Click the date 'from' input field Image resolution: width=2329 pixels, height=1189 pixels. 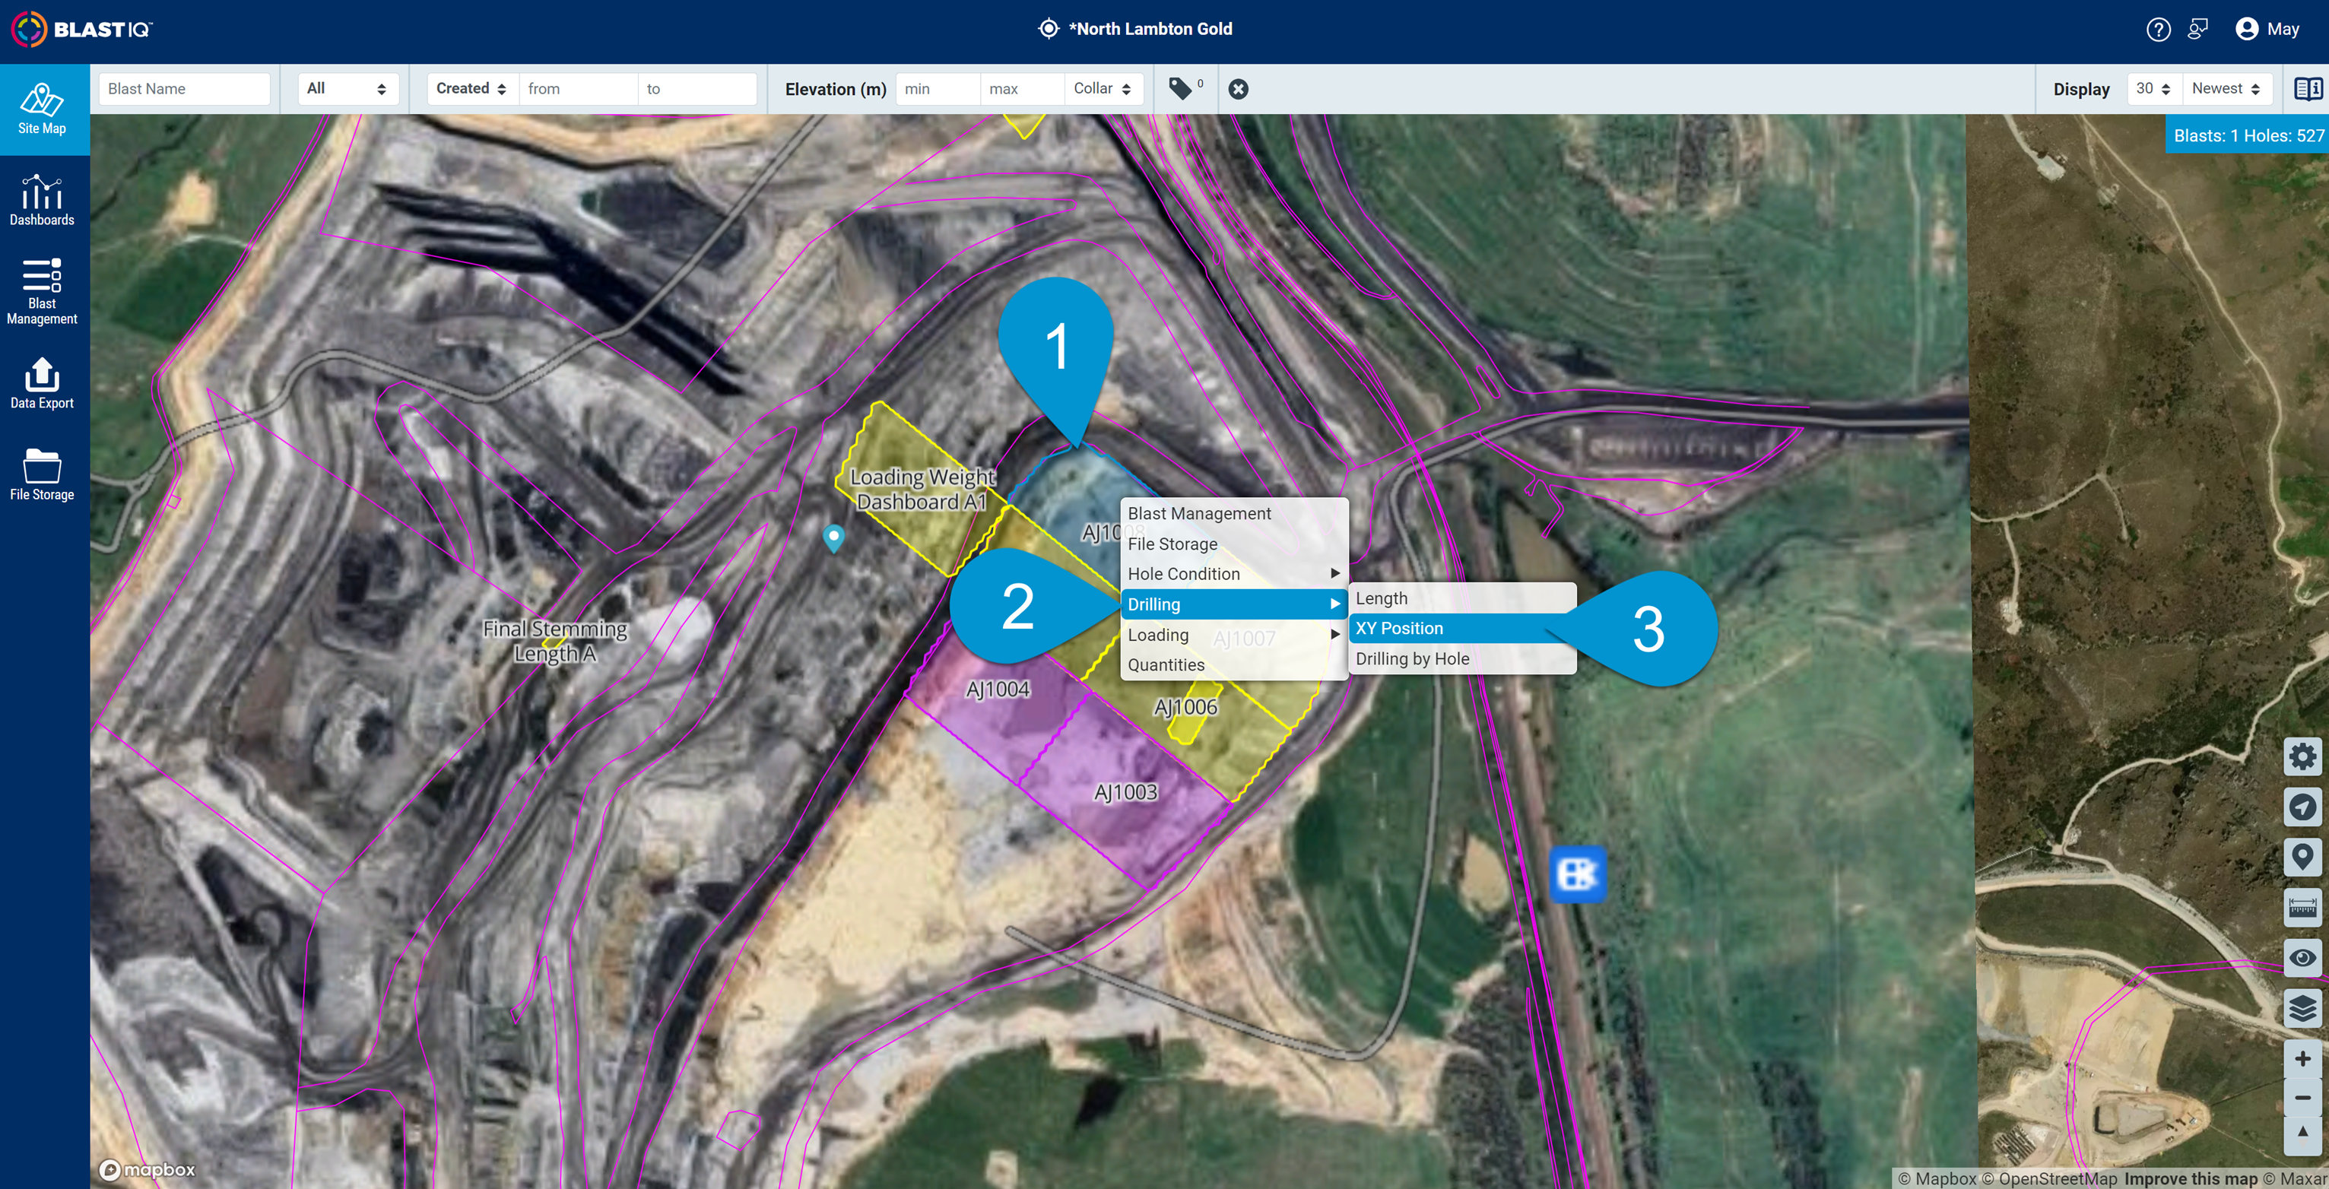(578, 89)
